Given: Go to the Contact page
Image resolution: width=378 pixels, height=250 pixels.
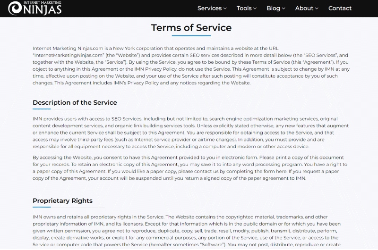Looking at the screenshot, I should 340,8.
